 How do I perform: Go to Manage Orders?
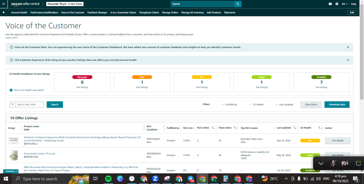170,13
